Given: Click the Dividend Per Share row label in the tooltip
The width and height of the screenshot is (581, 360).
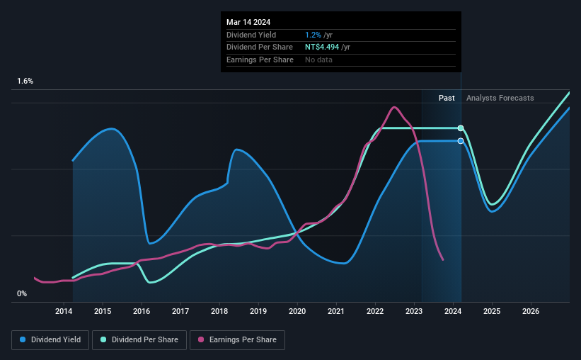Looking at the screenshot, I should (x=260, y=47).
